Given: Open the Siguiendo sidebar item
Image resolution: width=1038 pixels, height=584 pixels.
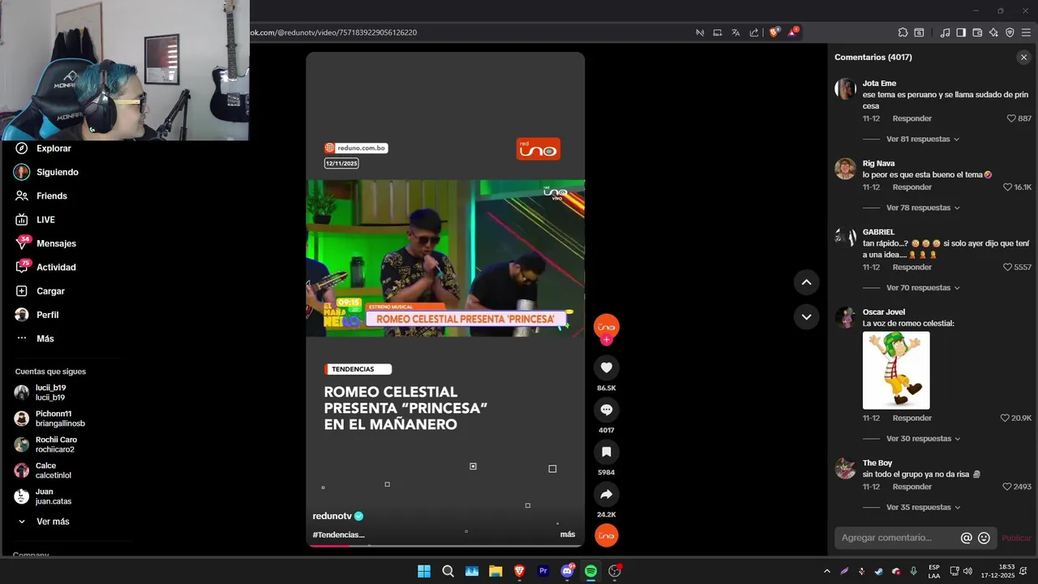Looking at the screenshot, I should (47, 172).
